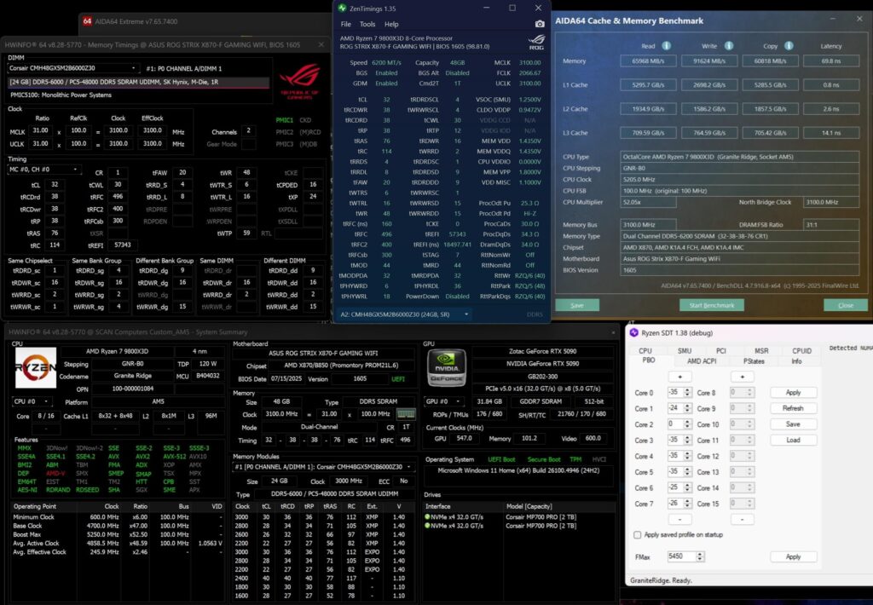This screenshot has width=873, height=605.
Task: Switch to the Info tab in Ryzen SDT
Action: coord(797,361)
